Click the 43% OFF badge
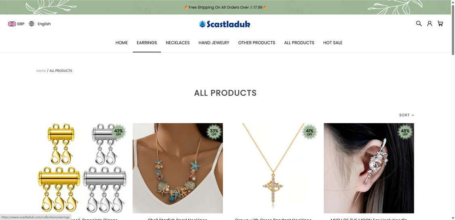Screen dimensions: 455x220 coord(118,132)
